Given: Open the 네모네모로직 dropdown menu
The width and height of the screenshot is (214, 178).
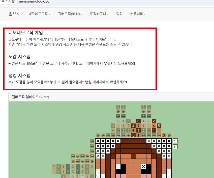Looking at the screenshot, I should pos(39,14).
